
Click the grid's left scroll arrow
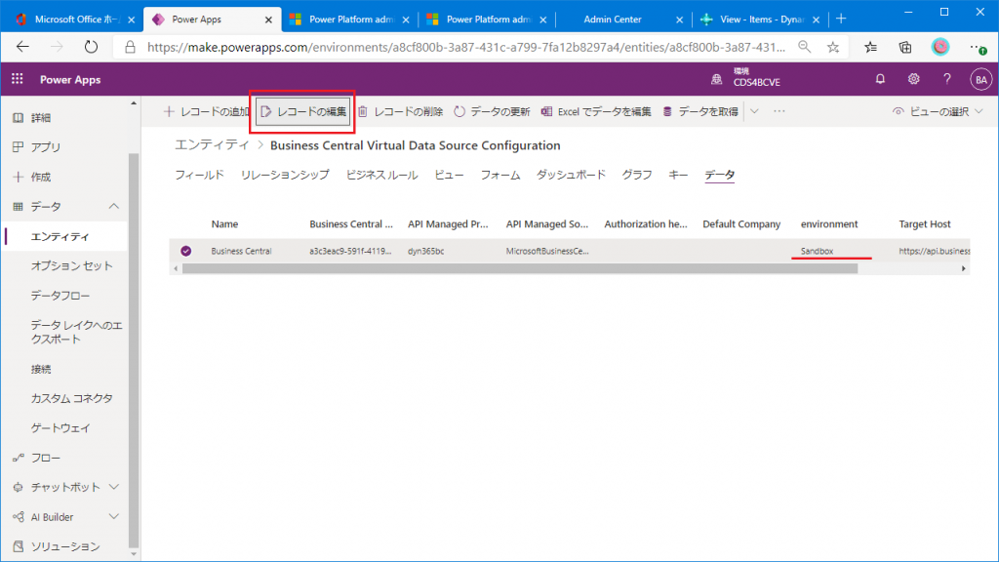[x=176, y=269]
